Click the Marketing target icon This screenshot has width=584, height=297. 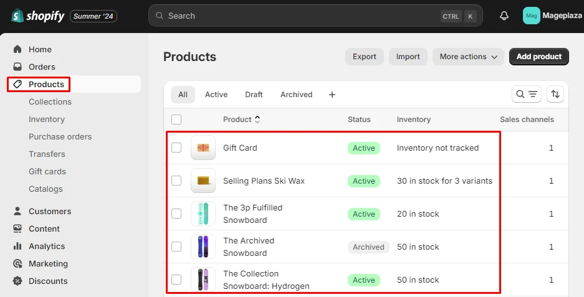[x=17, y=263]
